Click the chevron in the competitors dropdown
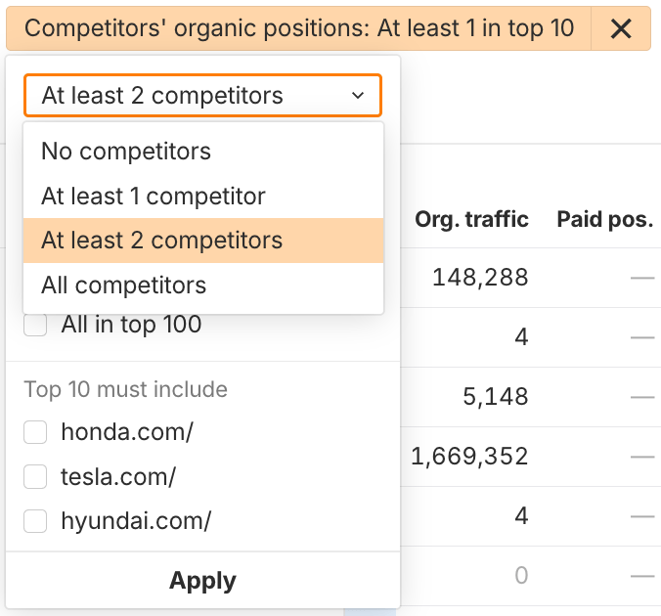This screenshot has height=616, width=661. point(358,96)
